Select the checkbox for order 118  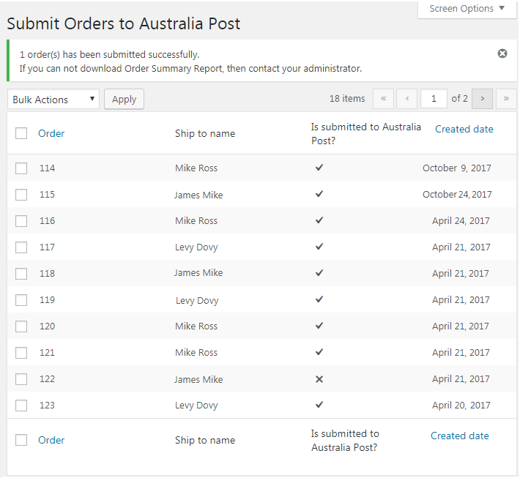click(21, 274)
